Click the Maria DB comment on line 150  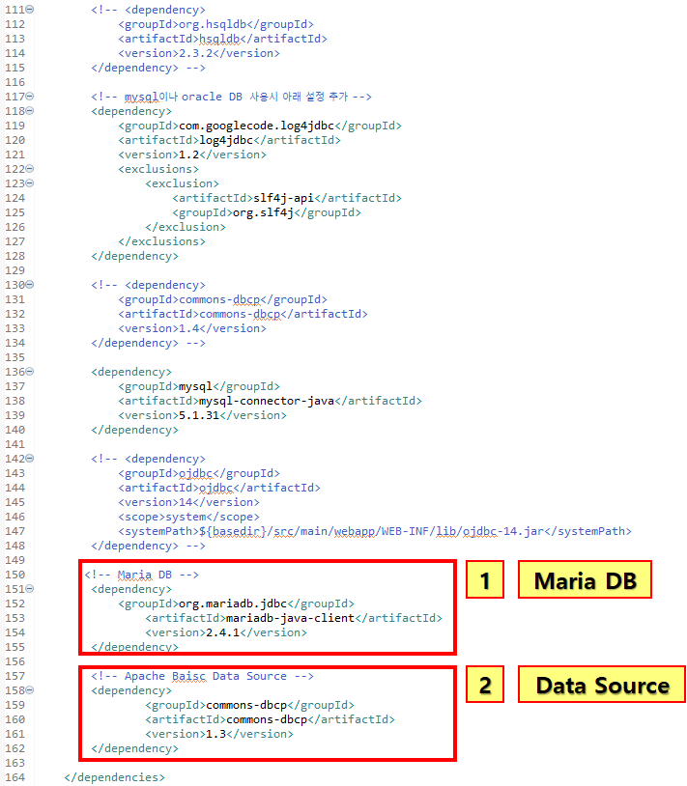click(x=141, y=575)
